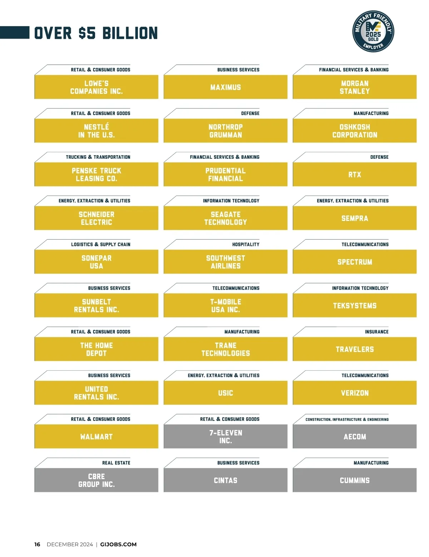Screen dimensions: 429x557
Task: Select the gray 7-Eleven Inc. box
Action: tap(226, 437)
